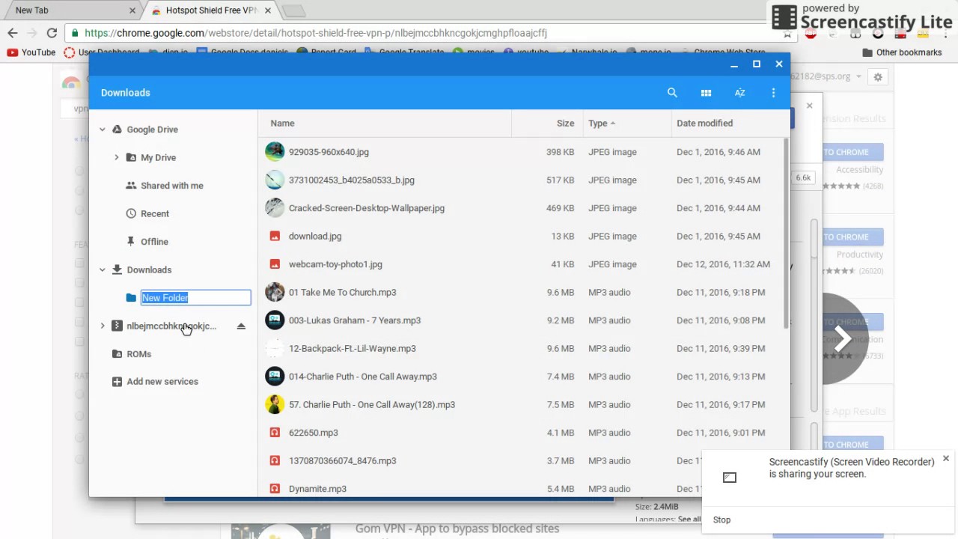Select Offline in sidebar
958x539 pixels.
pos(154,242)
